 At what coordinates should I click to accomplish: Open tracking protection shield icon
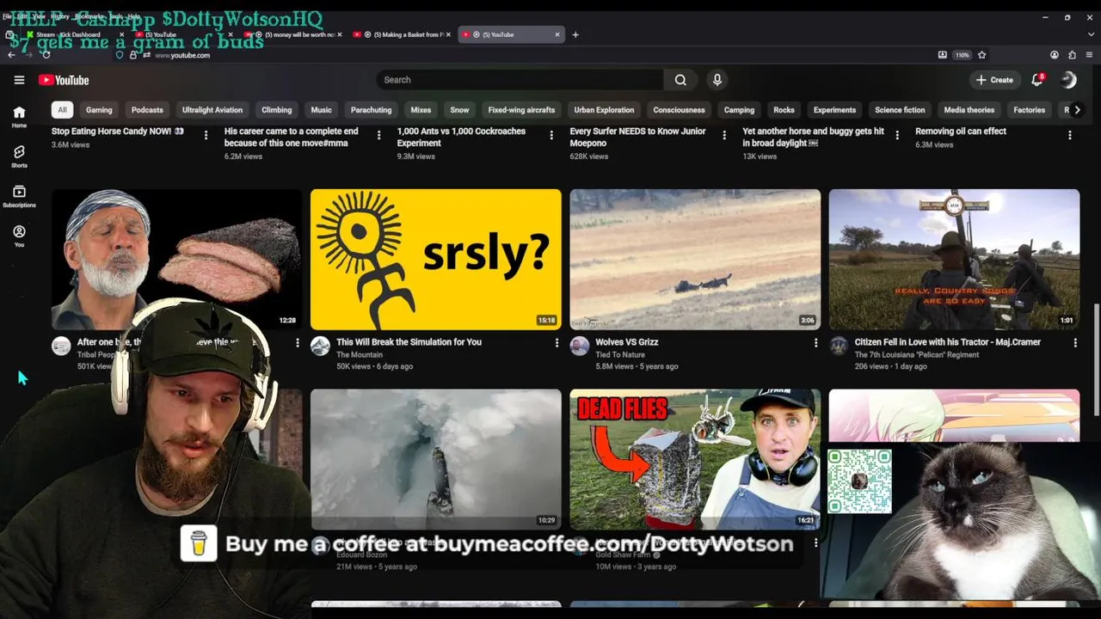click(120, 55)
